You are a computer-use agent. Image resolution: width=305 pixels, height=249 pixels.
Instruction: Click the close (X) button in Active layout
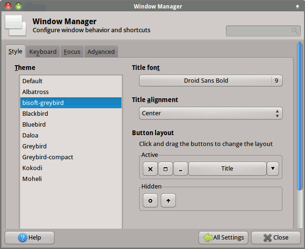pos(150,169)
